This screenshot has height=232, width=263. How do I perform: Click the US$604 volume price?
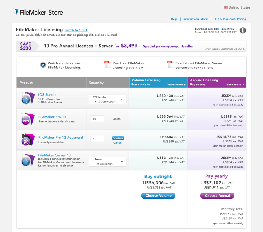pyautogui.click(x=166, y=137)
